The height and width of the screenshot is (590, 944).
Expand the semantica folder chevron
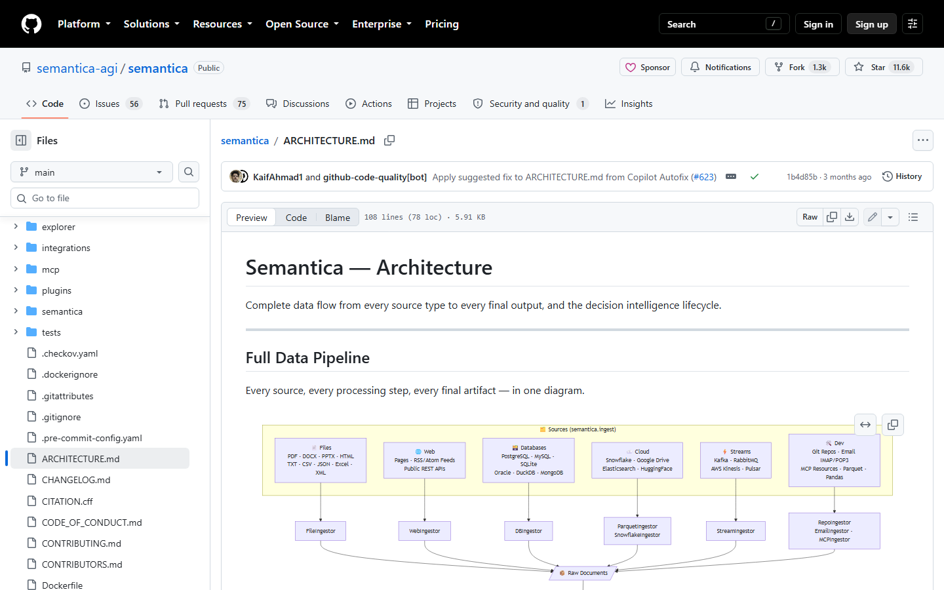(16, 311)
